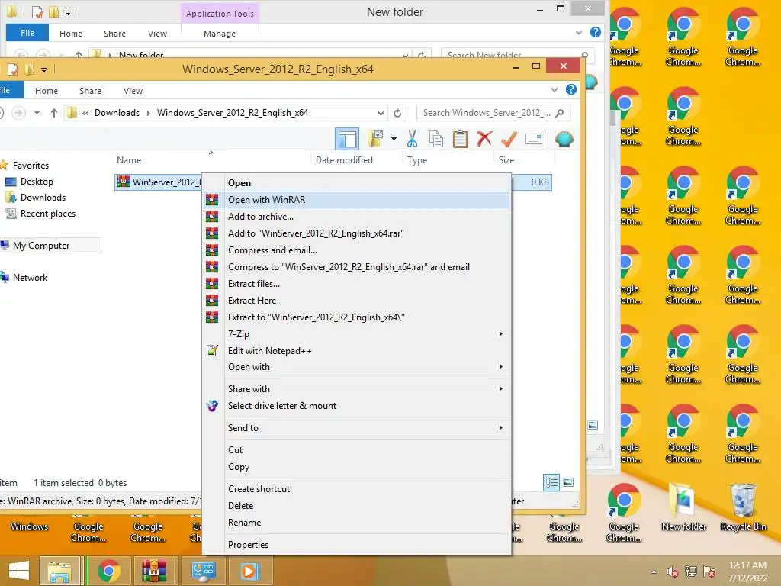Open the View tab in Windows_Server window
This screenshot has width=781, height=586.
pyautogui.click(x=133, y=91)
